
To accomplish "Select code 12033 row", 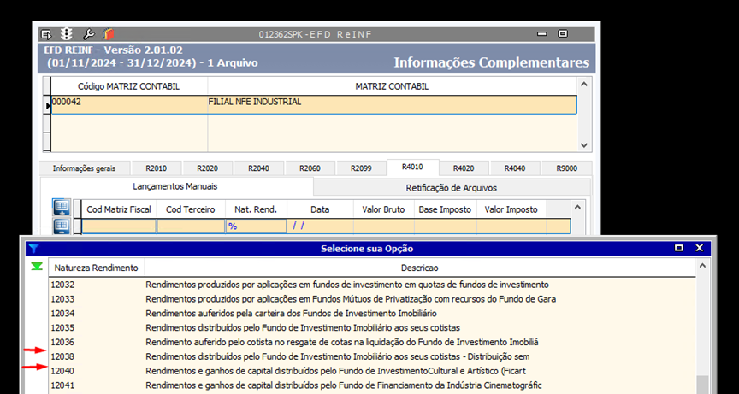I will [372, 299].
